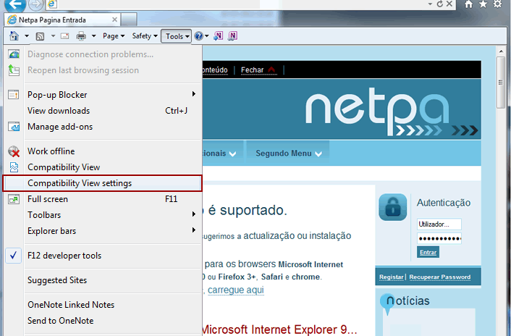The height and width of the screenshot is (336, 511).
Task: Open Favorites star icon
Action: [x=483, y=4]
